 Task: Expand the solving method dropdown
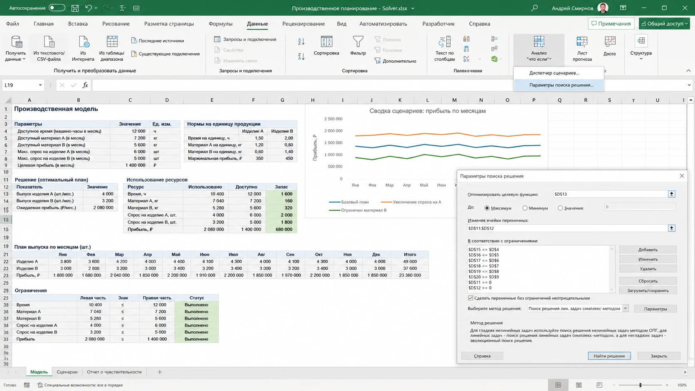[x=625, y=308]
